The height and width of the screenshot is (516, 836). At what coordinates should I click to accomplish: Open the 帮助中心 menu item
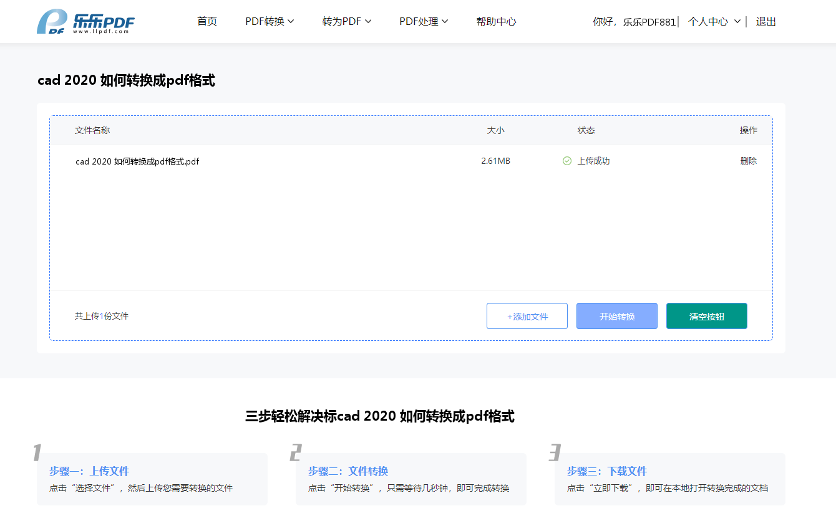496,21
